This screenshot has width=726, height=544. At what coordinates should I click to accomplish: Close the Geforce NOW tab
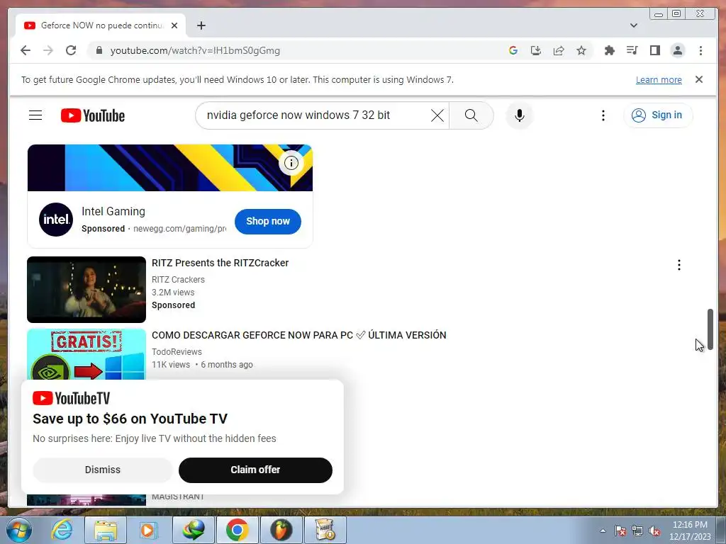[174, 25]
